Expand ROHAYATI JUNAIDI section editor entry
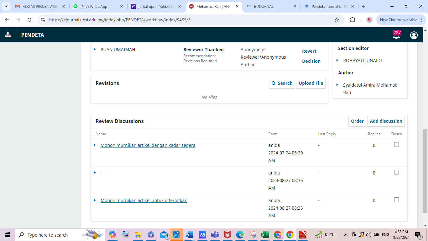Screen dimensions: 428x241 [337, 60]
